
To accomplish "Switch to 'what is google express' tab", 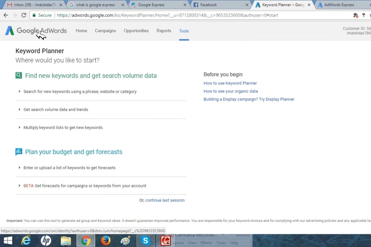I will [x=96, y=5].
